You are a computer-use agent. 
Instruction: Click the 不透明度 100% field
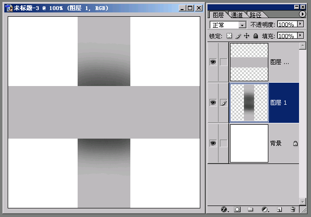287,24
